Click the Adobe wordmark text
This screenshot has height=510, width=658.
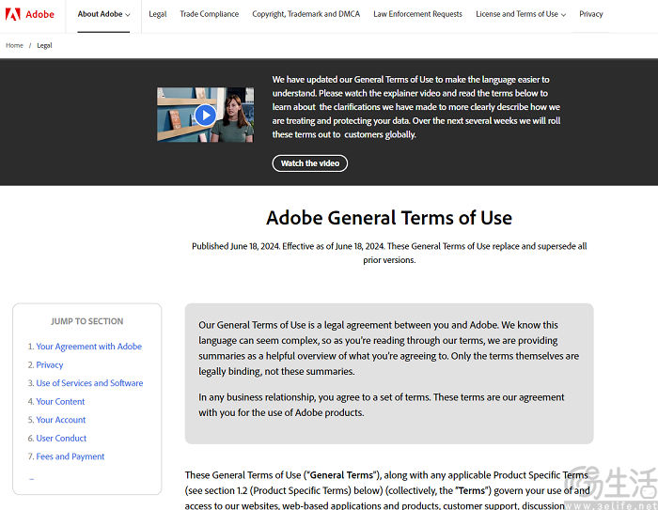(x=39, y=14)
